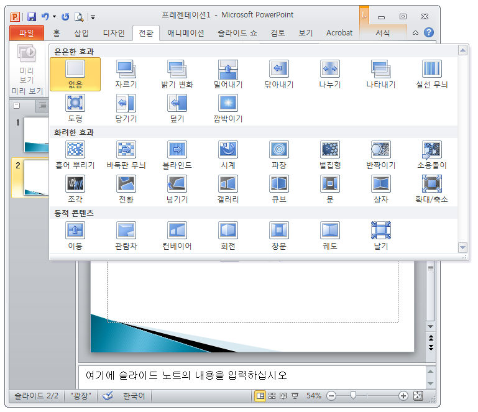
Task: Apply the 당기기 uncover transition
Action: [126, 109]
